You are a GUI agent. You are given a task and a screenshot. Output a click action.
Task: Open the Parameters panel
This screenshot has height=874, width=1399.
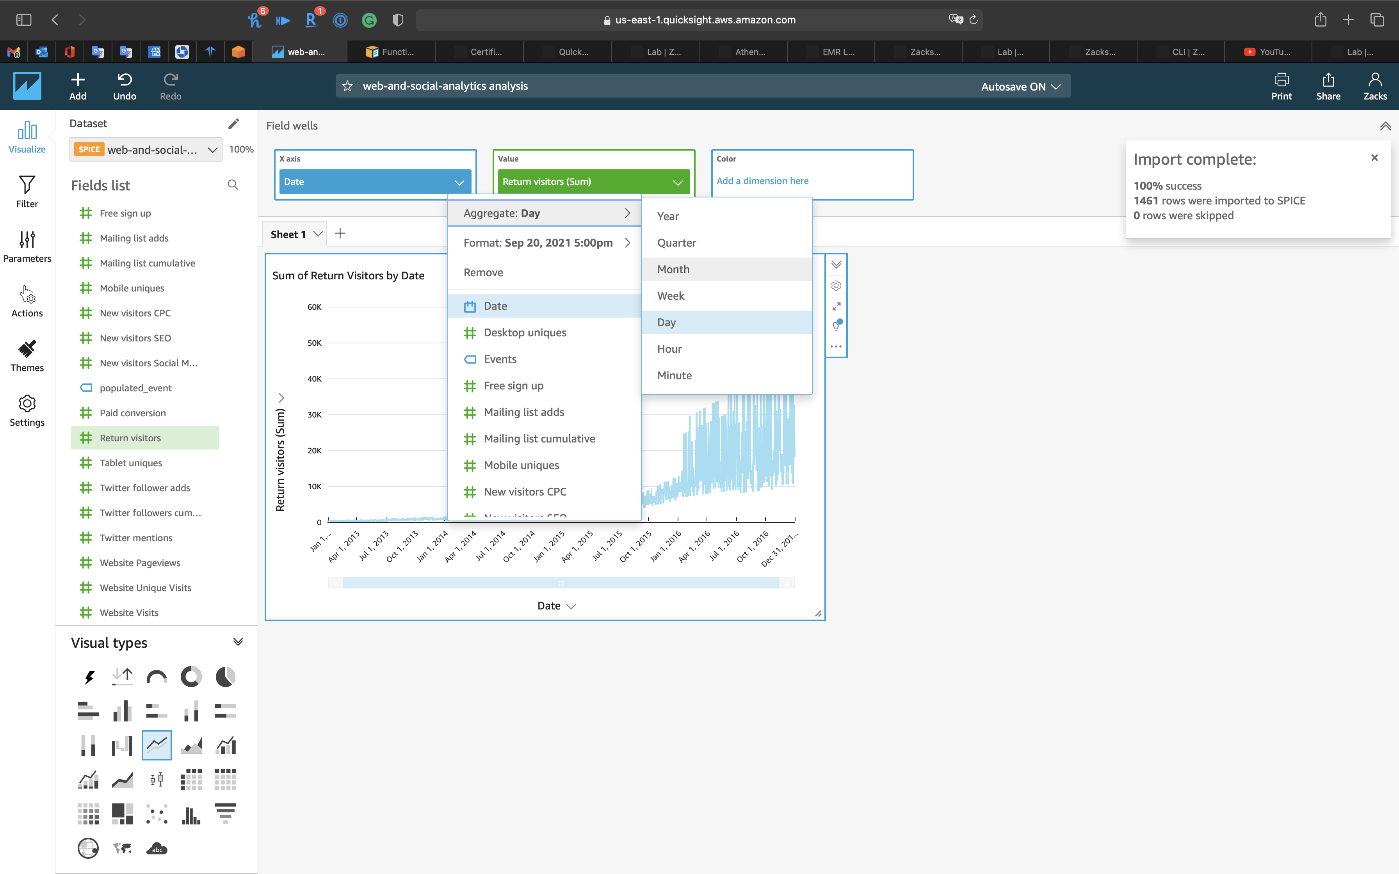27,246
